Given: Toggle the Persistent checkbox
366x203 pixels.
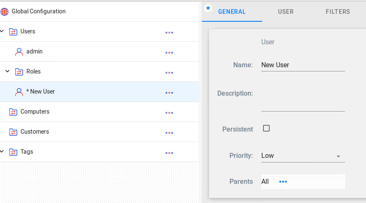Looking at the screenshot, I should 266,128.
